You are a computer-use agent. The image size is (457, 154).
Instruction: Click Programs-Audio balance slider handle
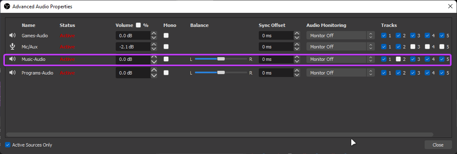tap(221, 72)
